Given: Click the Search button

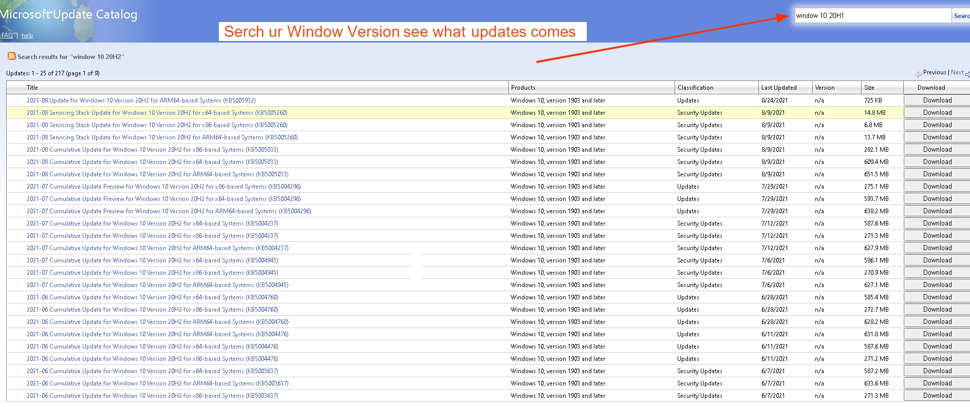Looking at the screenshot, I should coord(961,15).
